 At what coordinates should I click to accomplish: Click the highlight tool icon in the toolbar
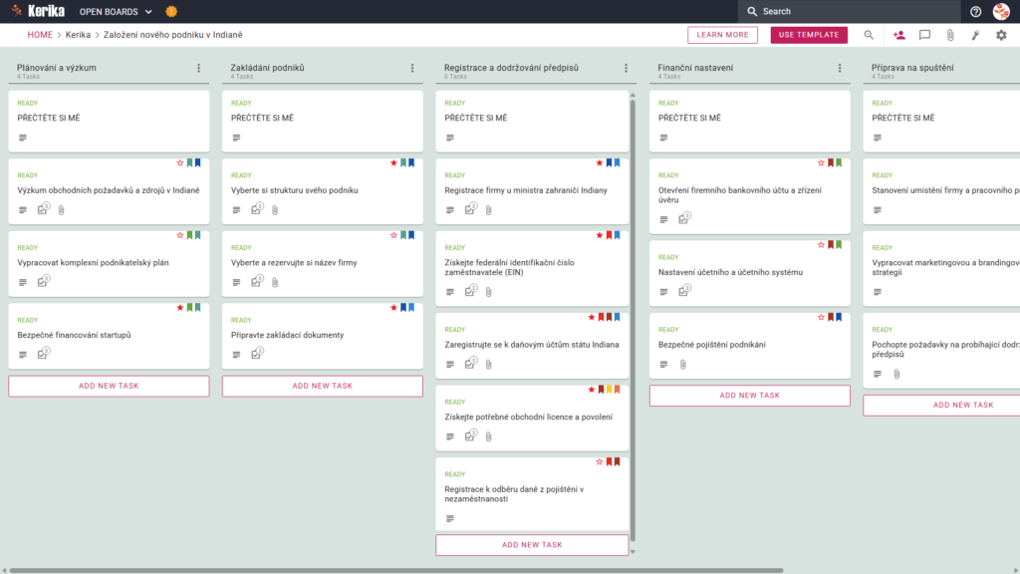pyautogui.click(x=976, y=35)
